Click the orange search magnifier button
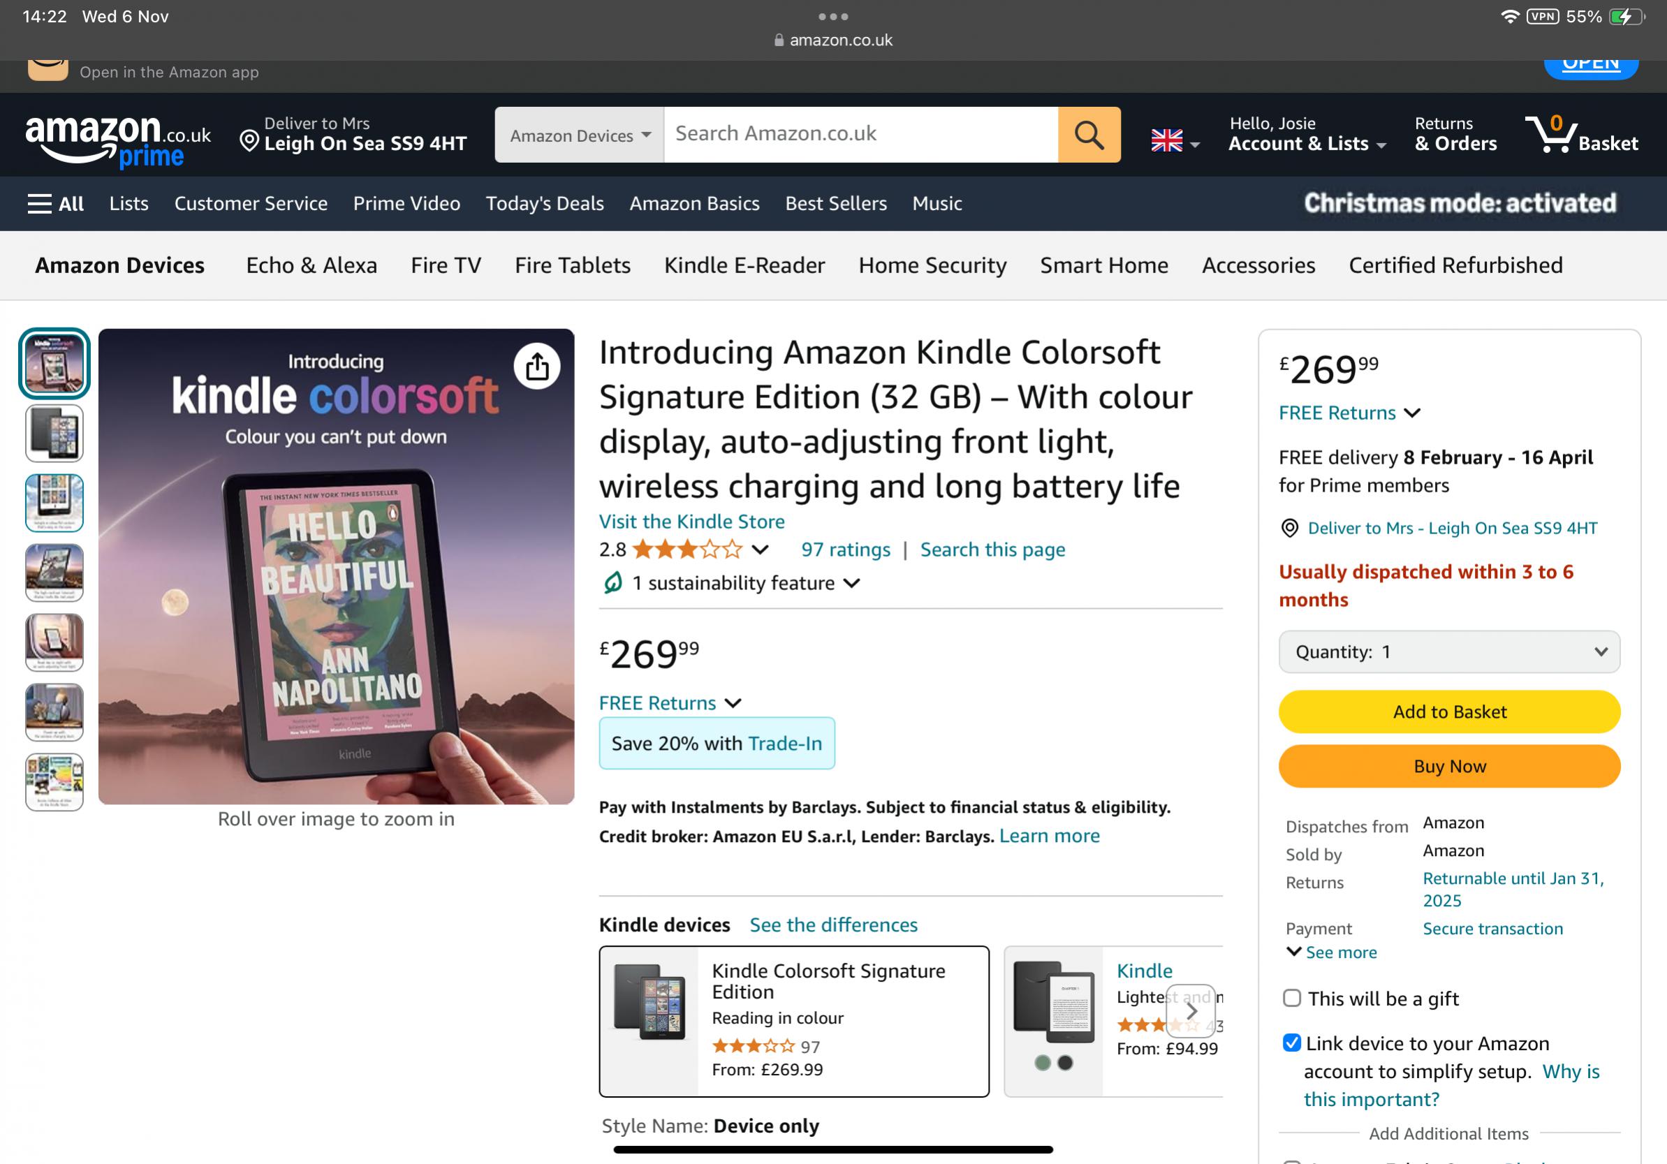 1088,135
